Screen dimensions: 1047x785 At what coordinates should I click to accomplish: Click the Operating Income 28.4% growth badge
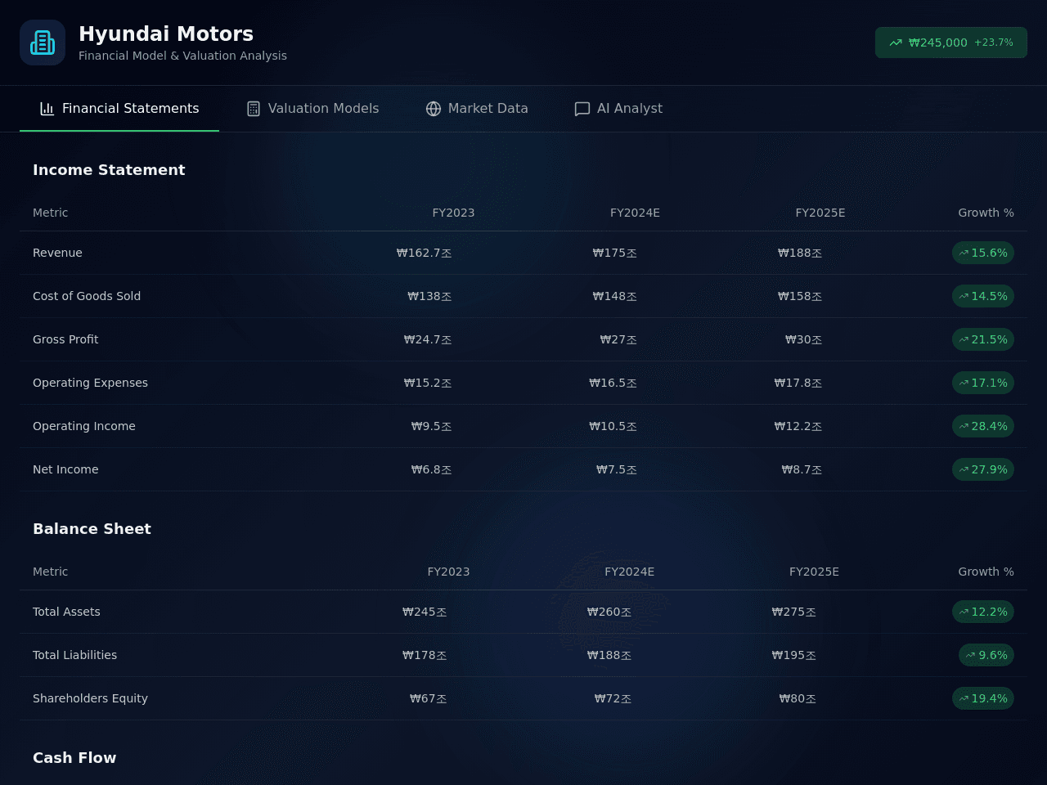[x=983, y=426]
